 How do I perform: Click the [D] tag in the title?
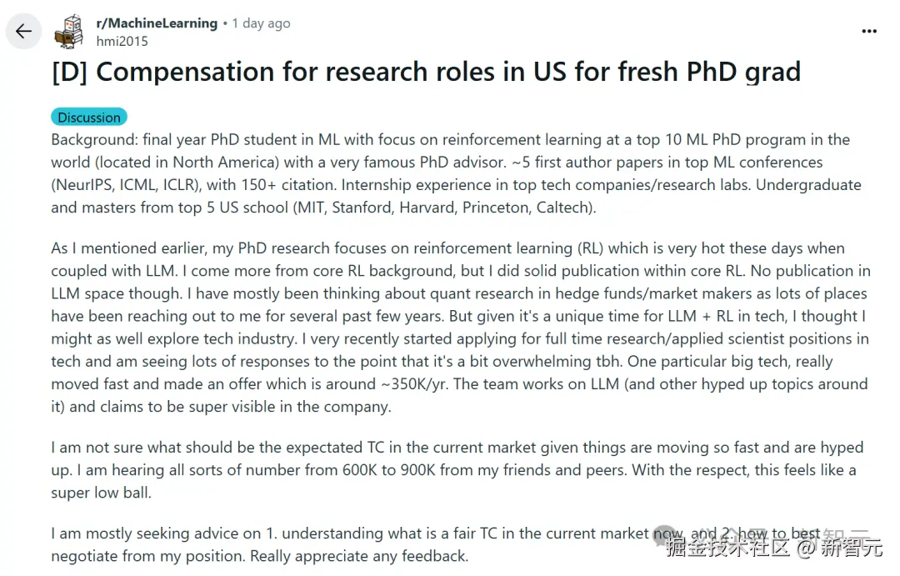click(69, 73)
